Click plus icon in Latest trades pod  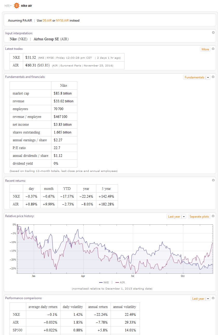point(213,49)
